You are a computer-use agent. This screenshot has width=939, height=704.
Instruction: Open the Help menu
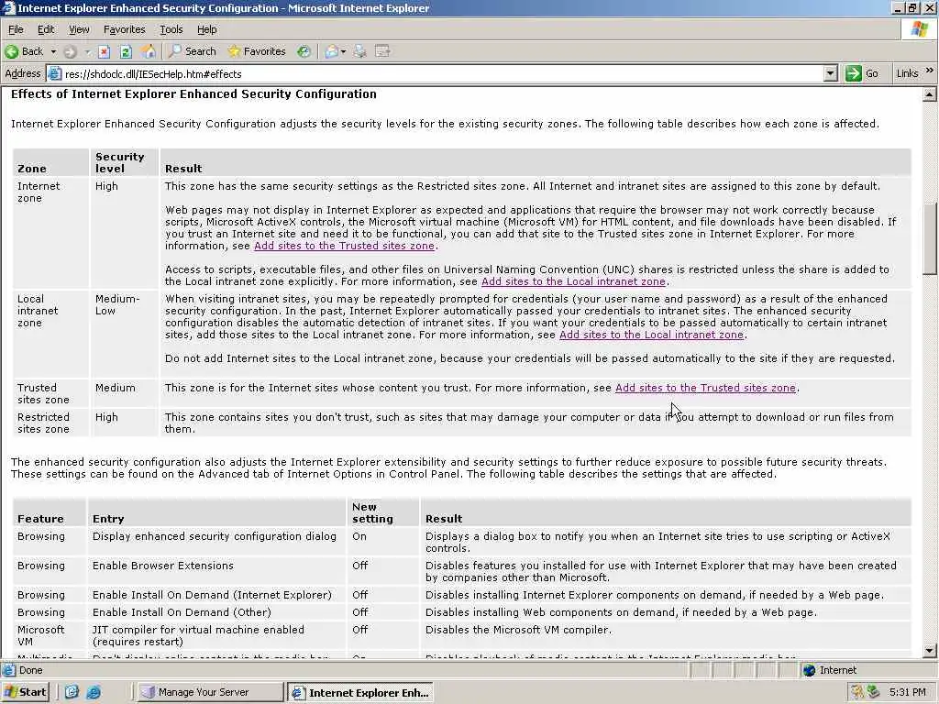tap(206, 29)
